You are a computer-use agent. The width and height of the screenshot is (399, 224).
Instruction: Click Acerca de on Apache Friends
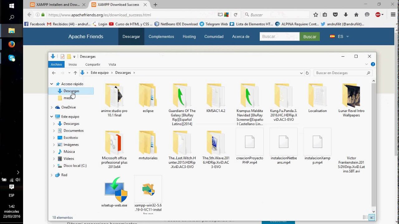tap(241, 36)
